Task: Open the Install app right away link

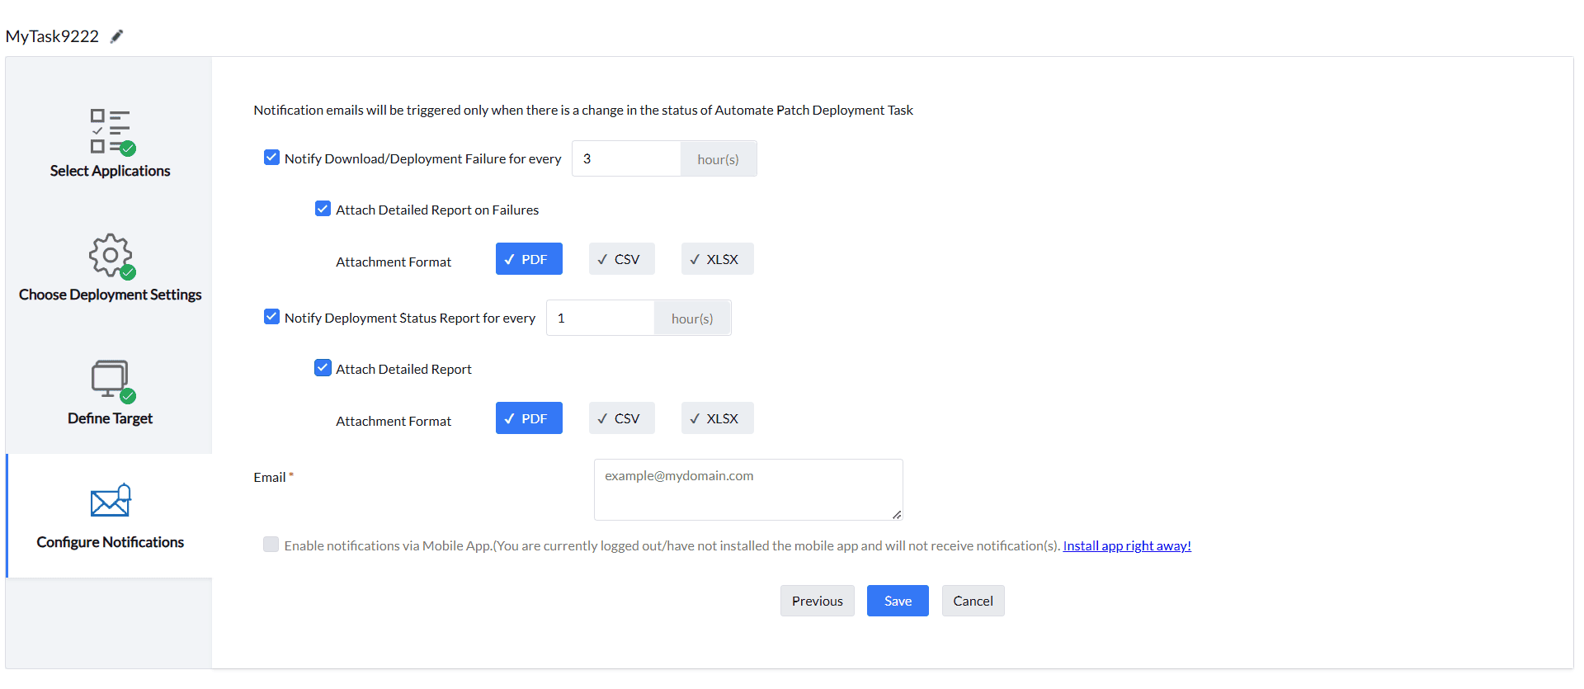Action: [1127, 545]
